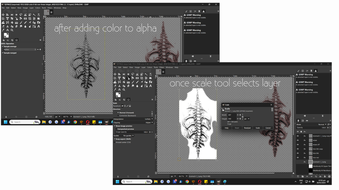Open File Explorer on front taskbar

pyautogui.click(x=156, y=182)
